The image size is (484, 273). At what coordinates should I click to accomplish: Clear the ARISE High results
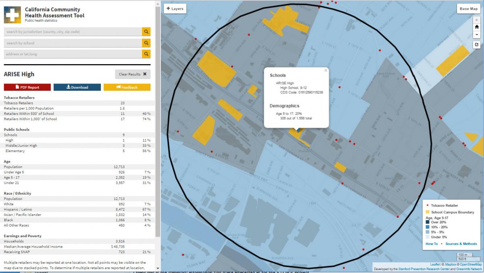click(133, 74)
